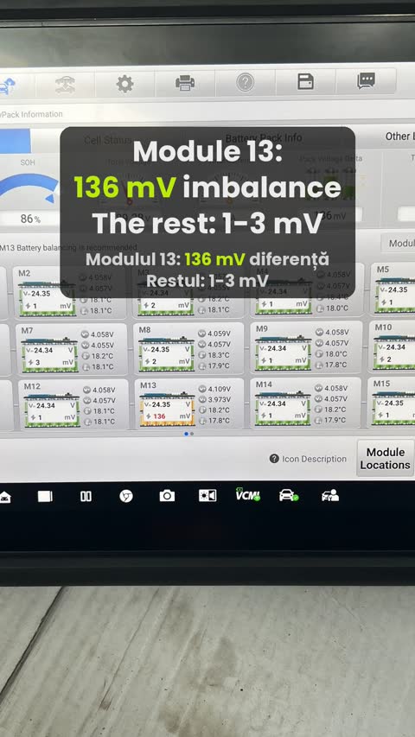The width and height of the screenshot is (415, 737).
Task: Click the Pack Information title text
Action: pyautogui.click(x=32, y=114)
